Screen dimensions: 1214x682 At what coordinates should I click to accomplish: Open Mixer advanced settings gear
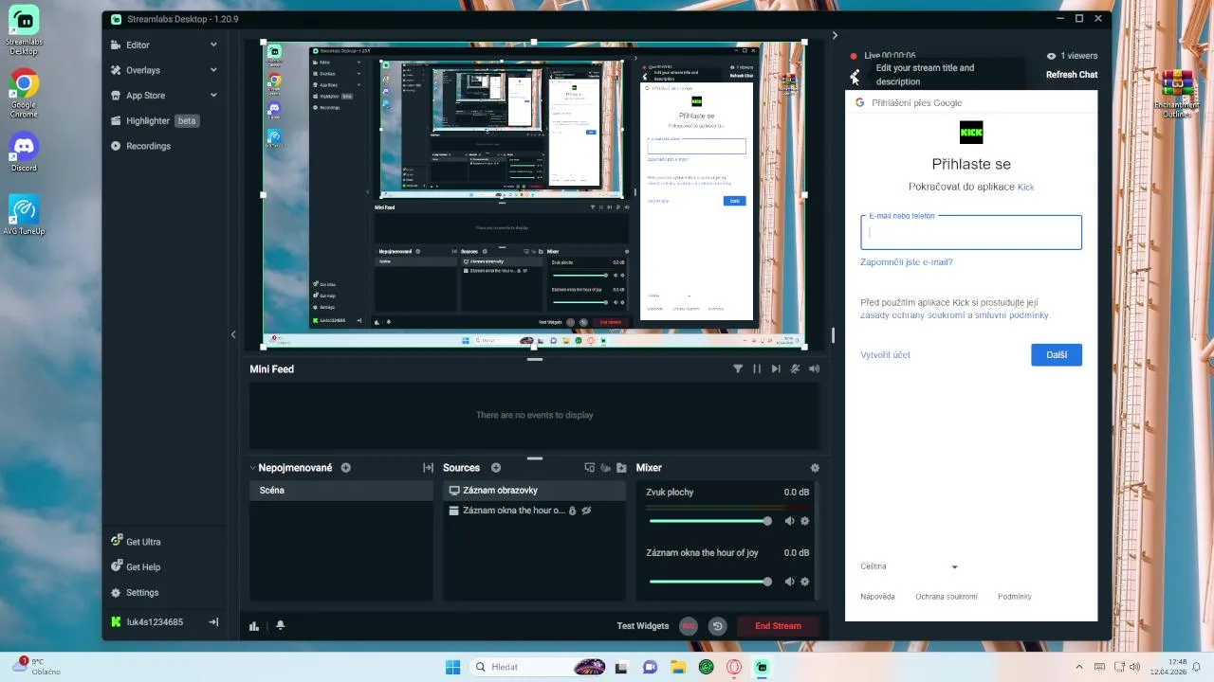click(x=815, y=468)
